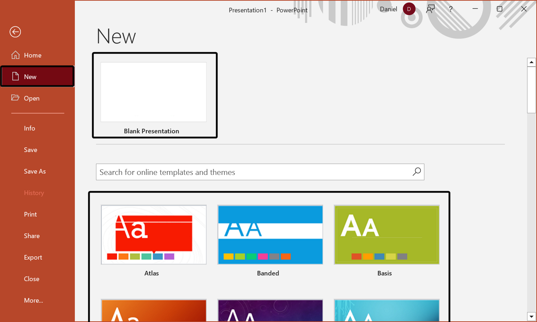Screen dimensions: 537x322
Task: Click the Open folder icon in sidebar
Action: (15, 98)
